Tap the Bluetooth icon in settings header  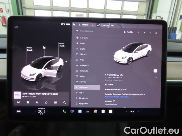click(x=150, y=33)
